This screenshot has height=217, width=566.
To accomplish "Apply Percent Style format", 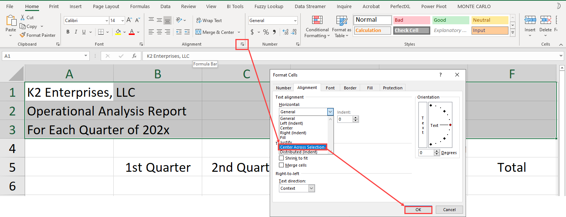I will [x=266, y=32].
